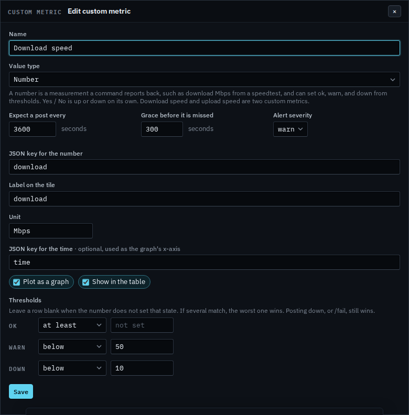This screenshot has height=415, width=409.
Task: Close the Edit custom metric dialog
Action: [x=394, y=12]
